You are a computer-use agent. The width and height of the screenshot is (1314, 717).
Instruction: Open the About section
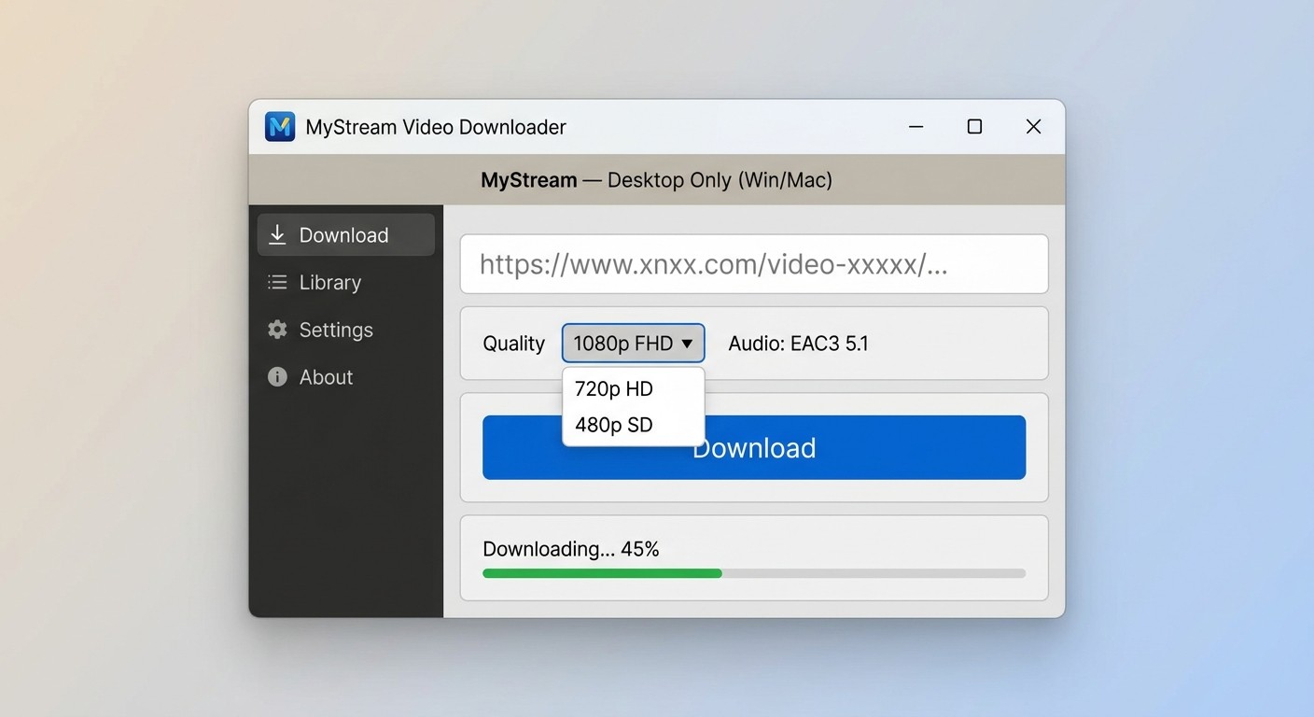(x=346, y=377)
